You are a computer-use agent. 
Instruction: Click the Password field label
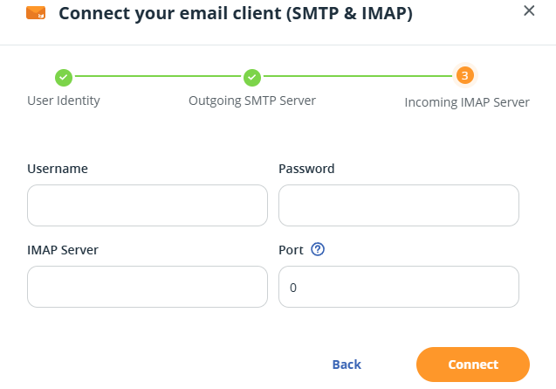pos(306,168)
